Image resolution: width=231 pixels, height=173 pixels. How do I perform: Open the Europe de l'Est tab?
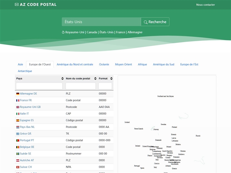(x=189, y=65)
